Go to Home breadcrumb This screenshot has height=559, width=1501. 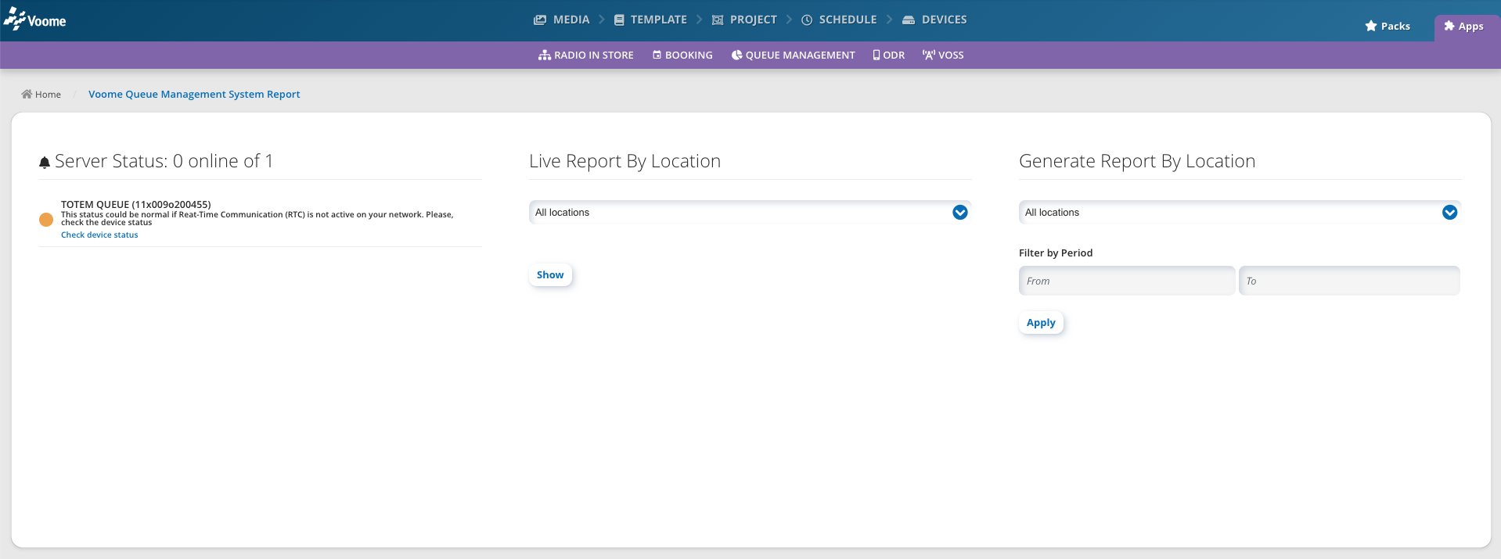(41, 95)
